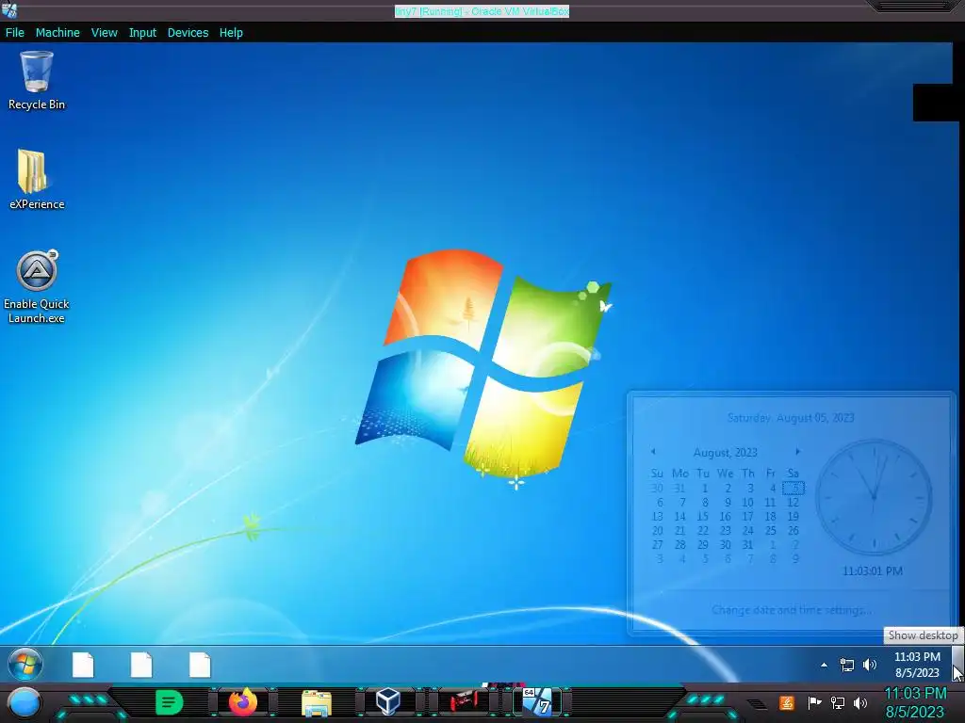Open the Devices menu
The height and width of the screenshot is (723, 965).
(188, 33)
